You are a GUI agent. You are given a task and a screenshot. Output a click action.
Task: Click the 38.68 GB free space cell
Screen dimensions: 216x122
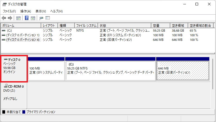178,30
